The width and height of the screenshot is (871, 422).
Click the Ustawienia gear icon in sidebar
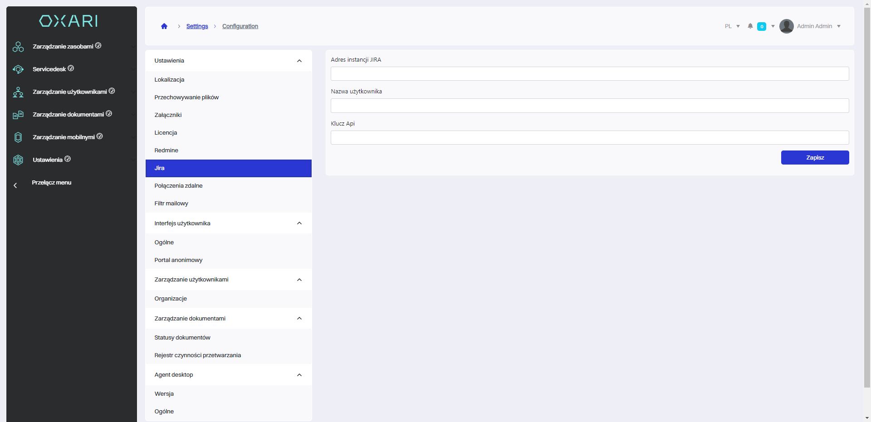(18, 160)
